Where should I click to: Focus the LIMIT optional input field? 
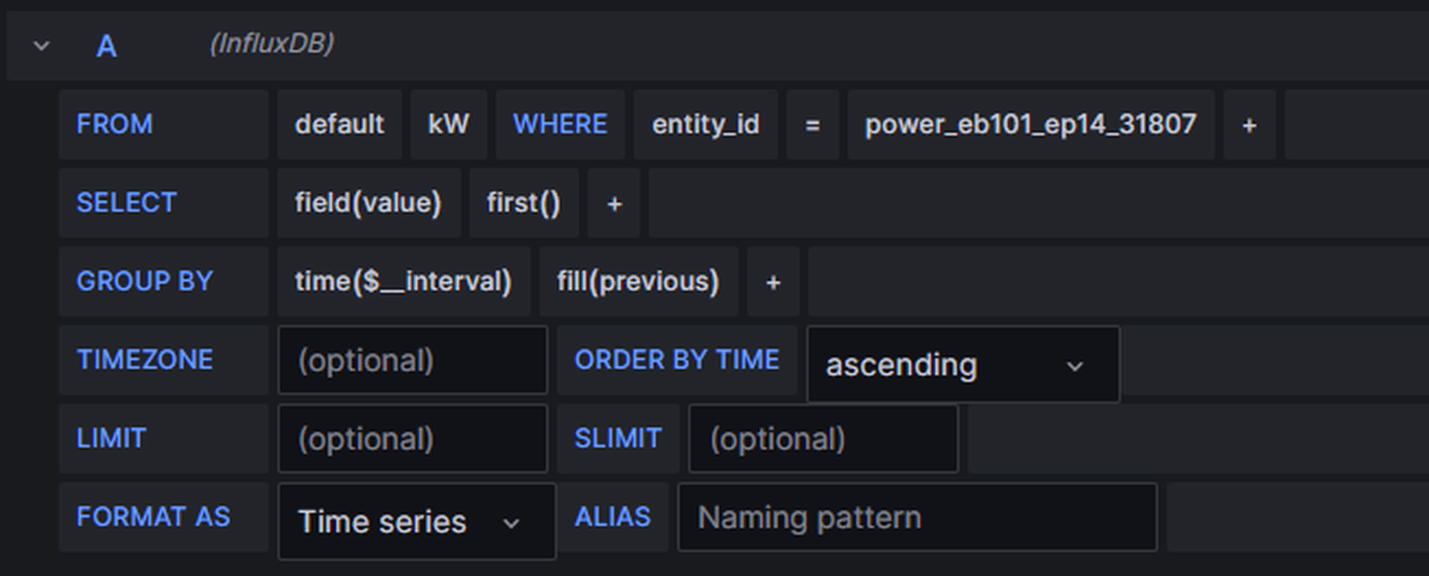(412, 439)
